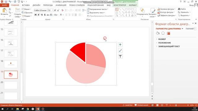Click the Windows Start button
Screen dimensions: 198x111
[2, 109]
